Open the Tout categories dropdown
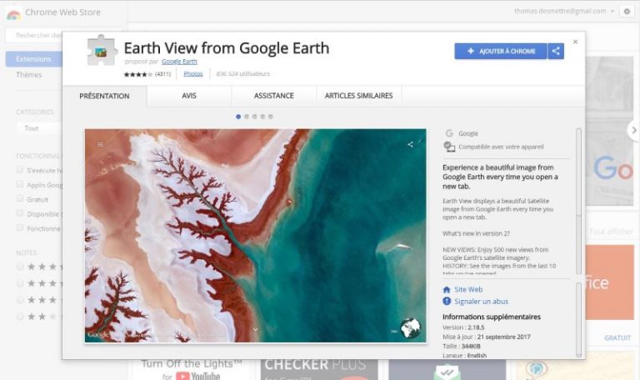 (37, 128)
